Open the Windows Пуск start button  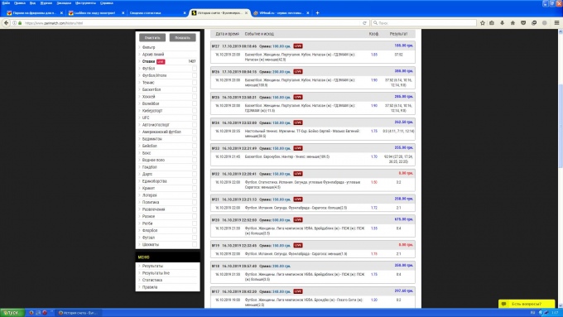click(12, 313)
